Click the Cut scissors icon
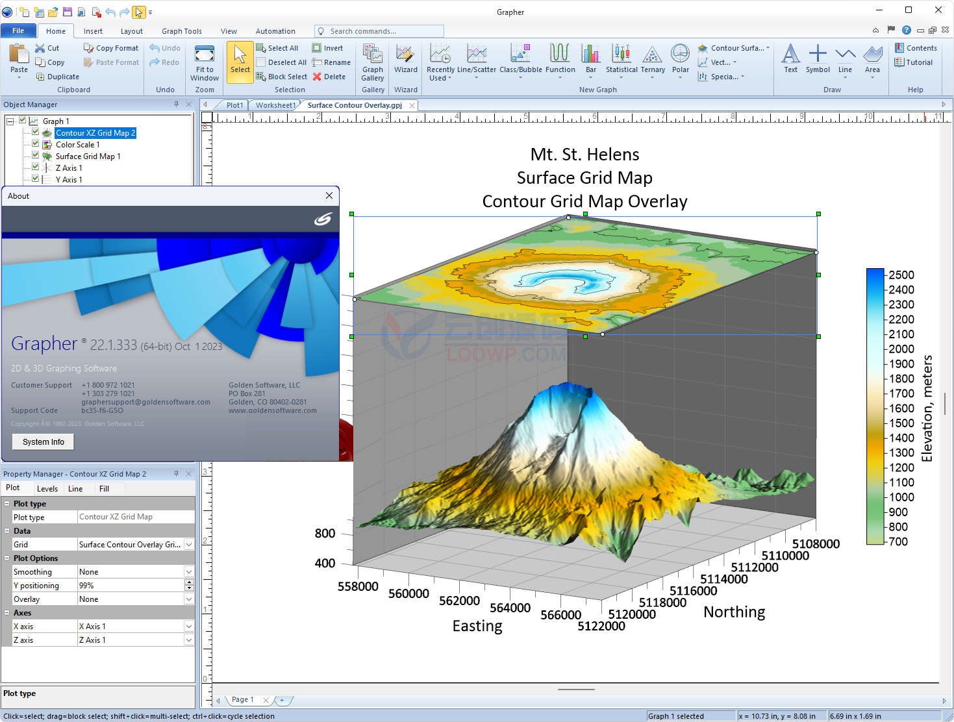954x722 pixels. pyautogui.click(x=40, y=48)
